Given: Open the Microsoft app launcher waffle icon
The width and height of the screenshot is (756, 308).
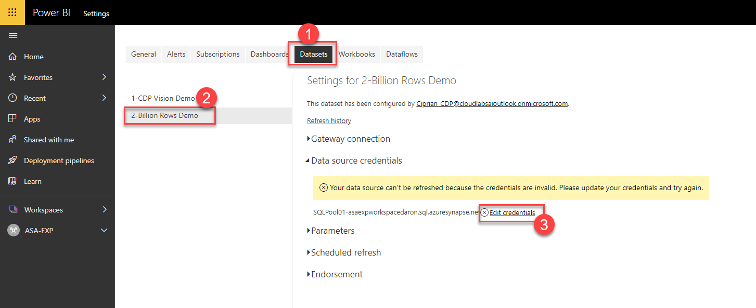Looking at the screenshot, I should (x=12, y=12).
